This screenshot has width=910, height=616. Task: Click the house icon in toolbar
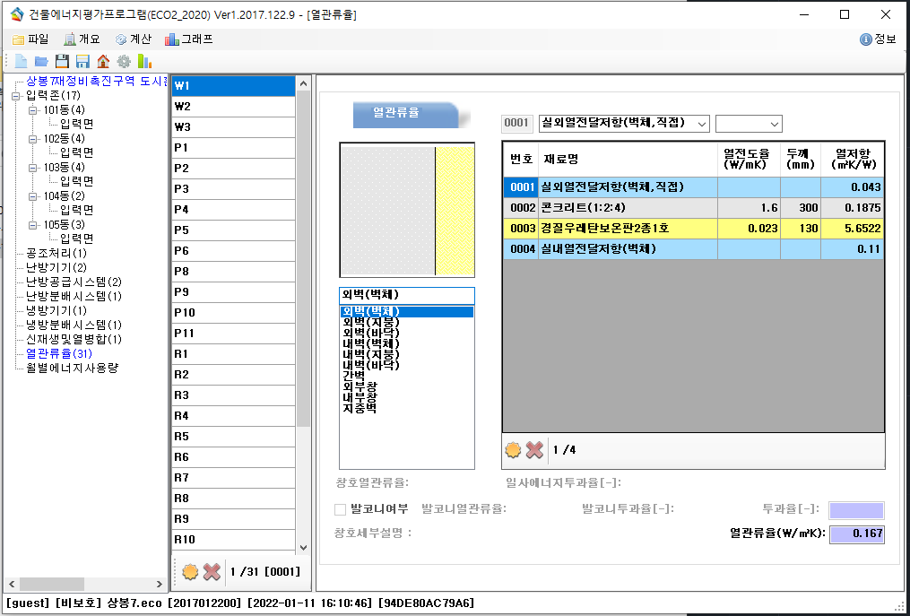[103, 61]
